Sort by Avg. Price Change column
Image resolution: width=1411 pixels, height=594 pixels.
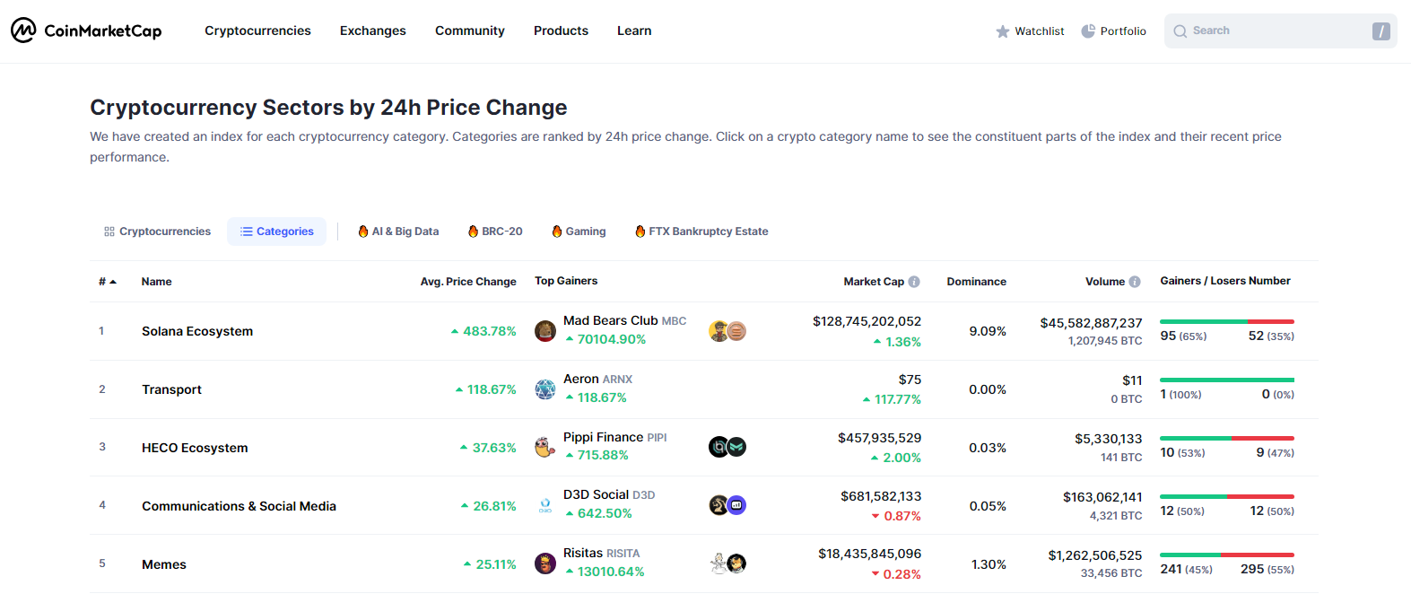(468, 282)
